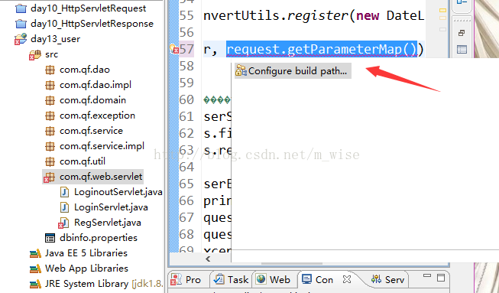The height and width of the screenshot is (293, 499).
Task: Open LoginoutServlet.java file
Action: (x=118, y=192)
